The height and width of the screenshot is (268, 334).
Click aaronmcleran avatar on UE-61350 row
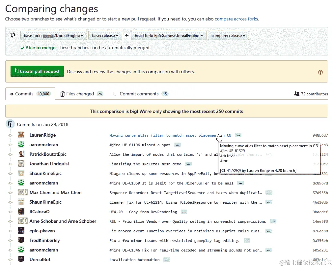tap(21, 183)
